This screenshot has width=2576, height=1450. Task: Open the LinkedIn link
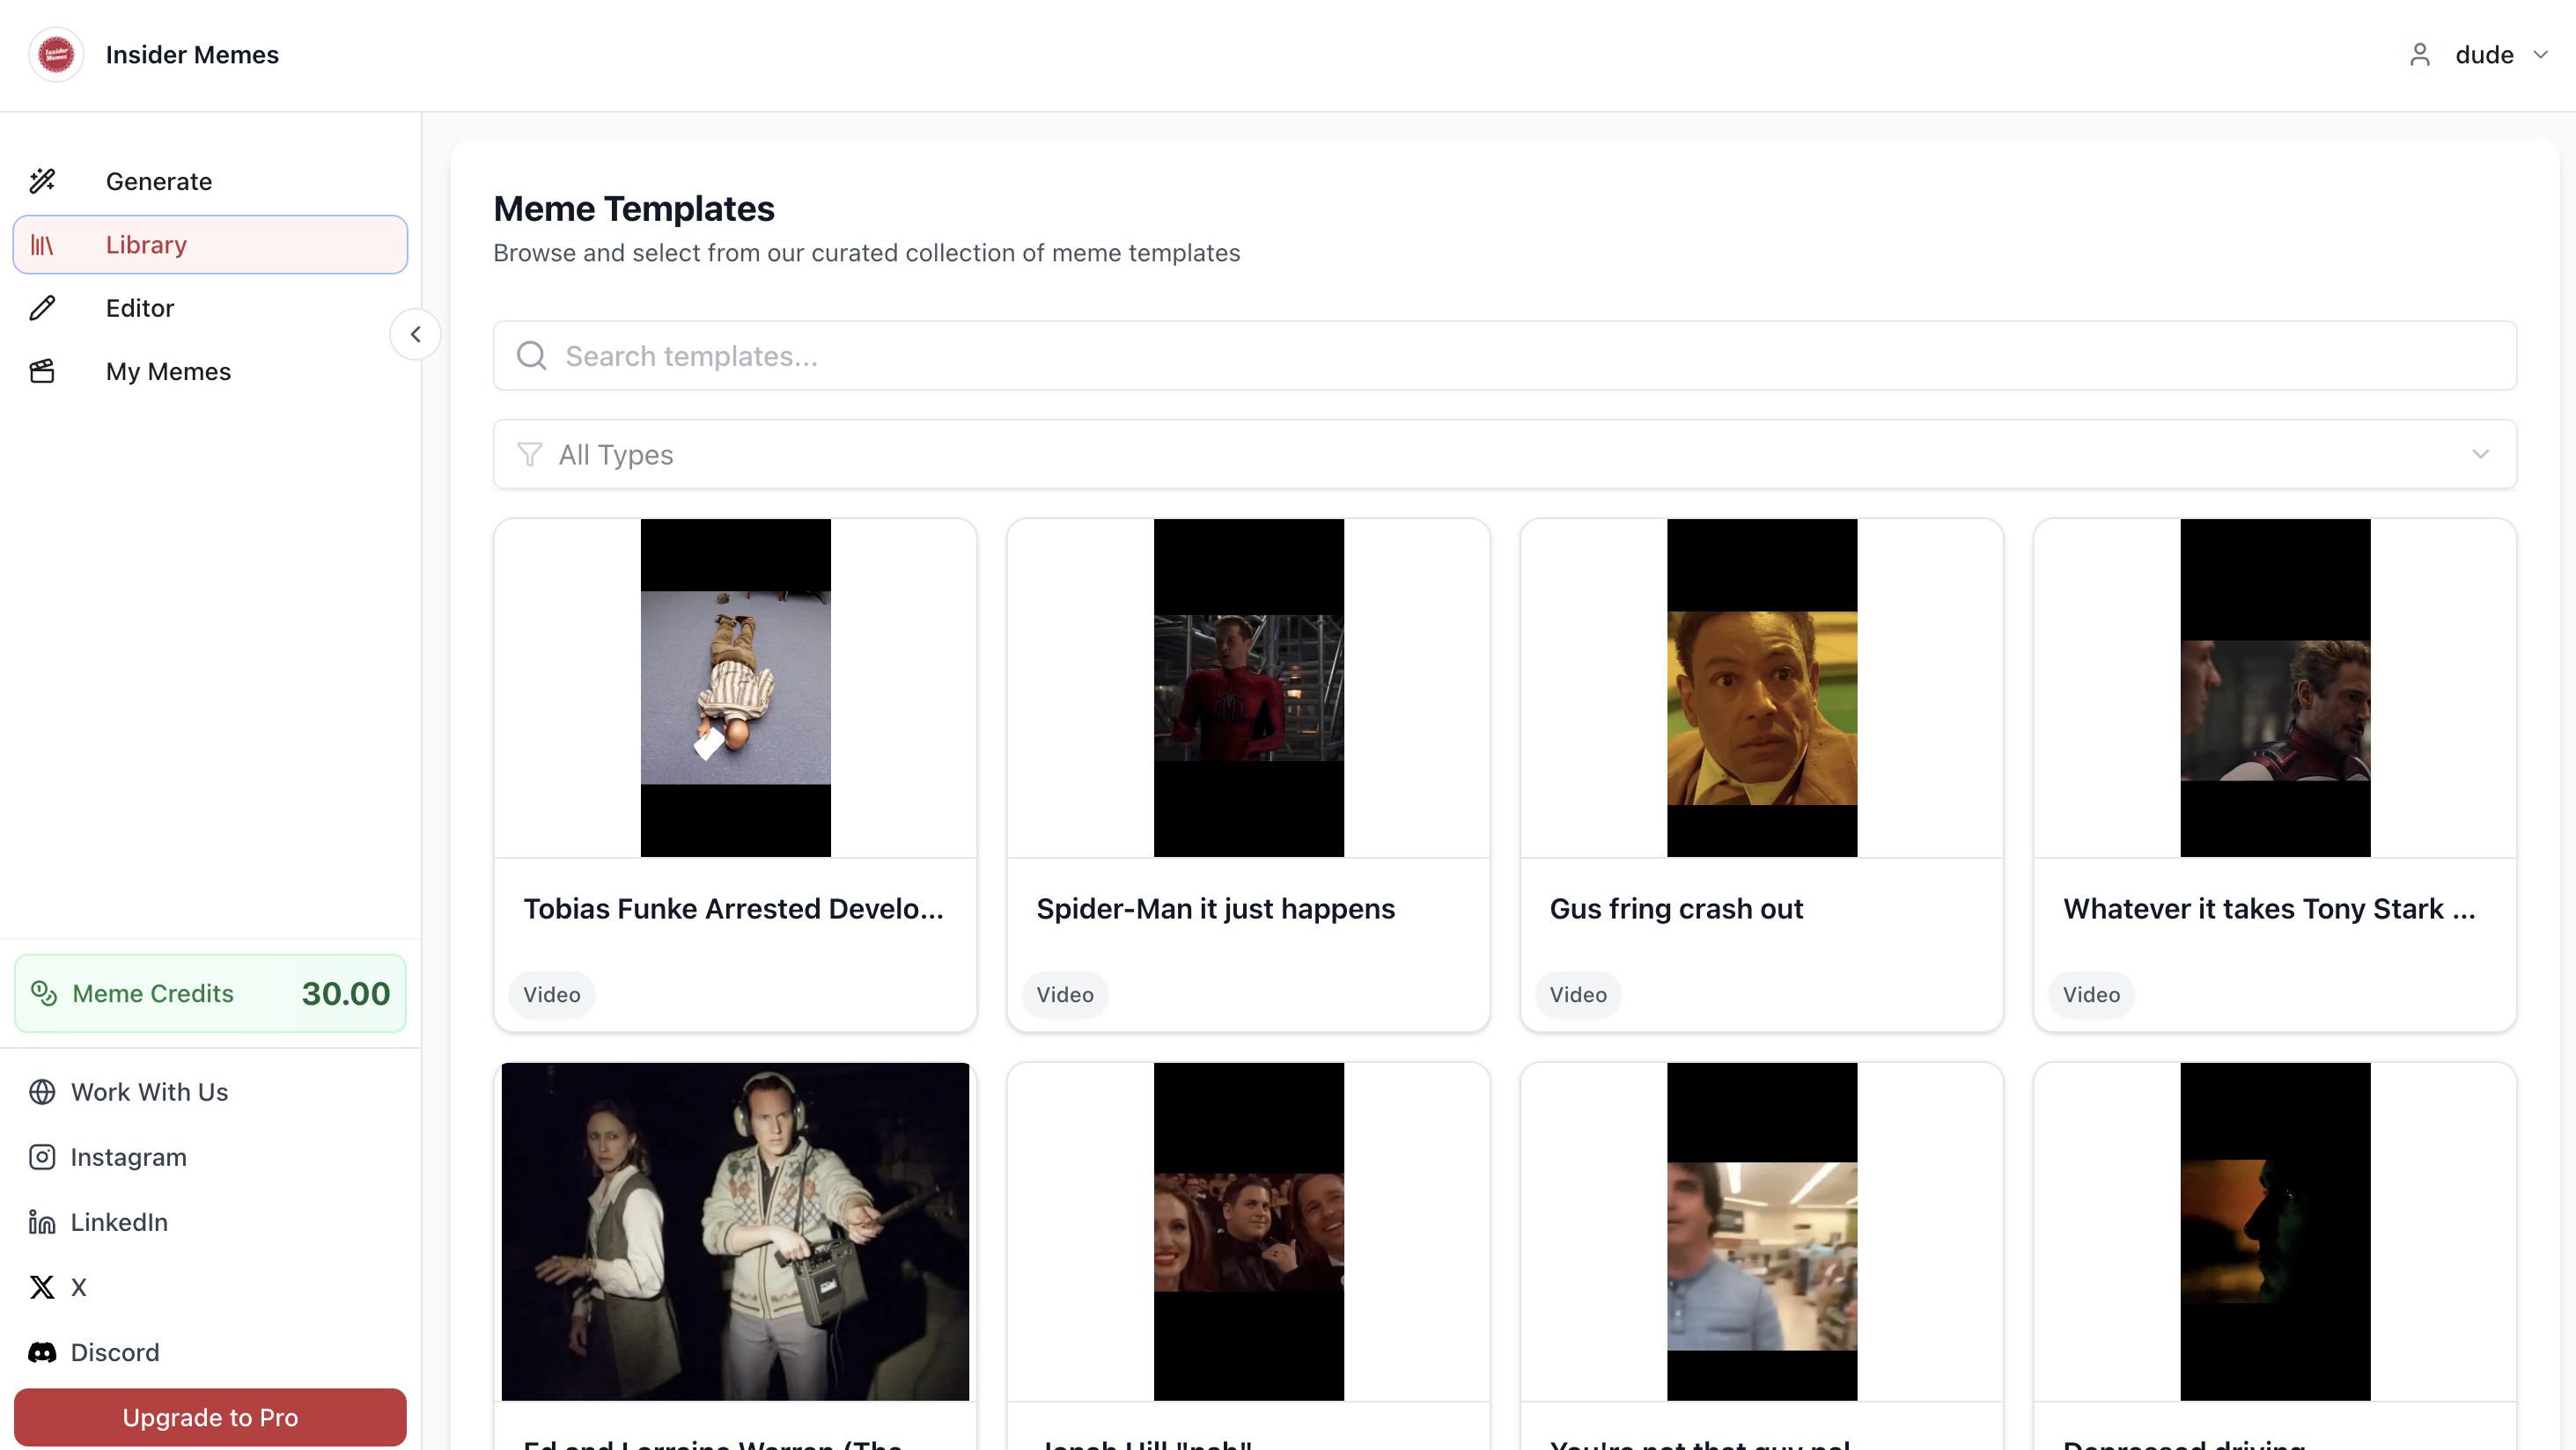coord(118,1221)
